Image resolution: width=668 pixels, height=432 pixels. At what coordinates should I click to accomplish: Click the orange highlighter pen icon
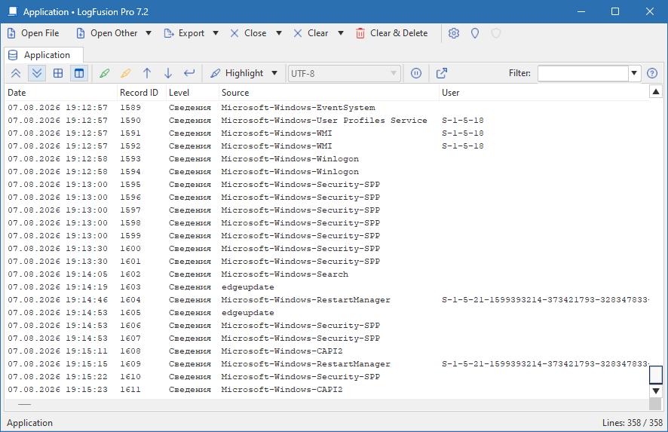(126, 73)
